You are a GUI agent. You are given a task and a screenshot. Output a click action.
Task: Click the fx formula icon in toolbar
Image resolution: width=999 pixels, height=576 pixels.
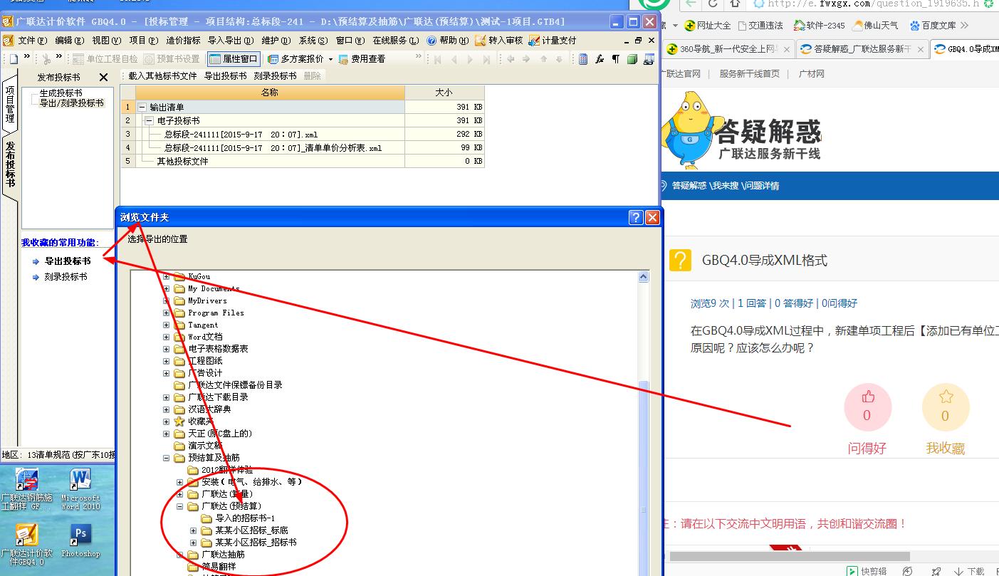tap(600, 59)
